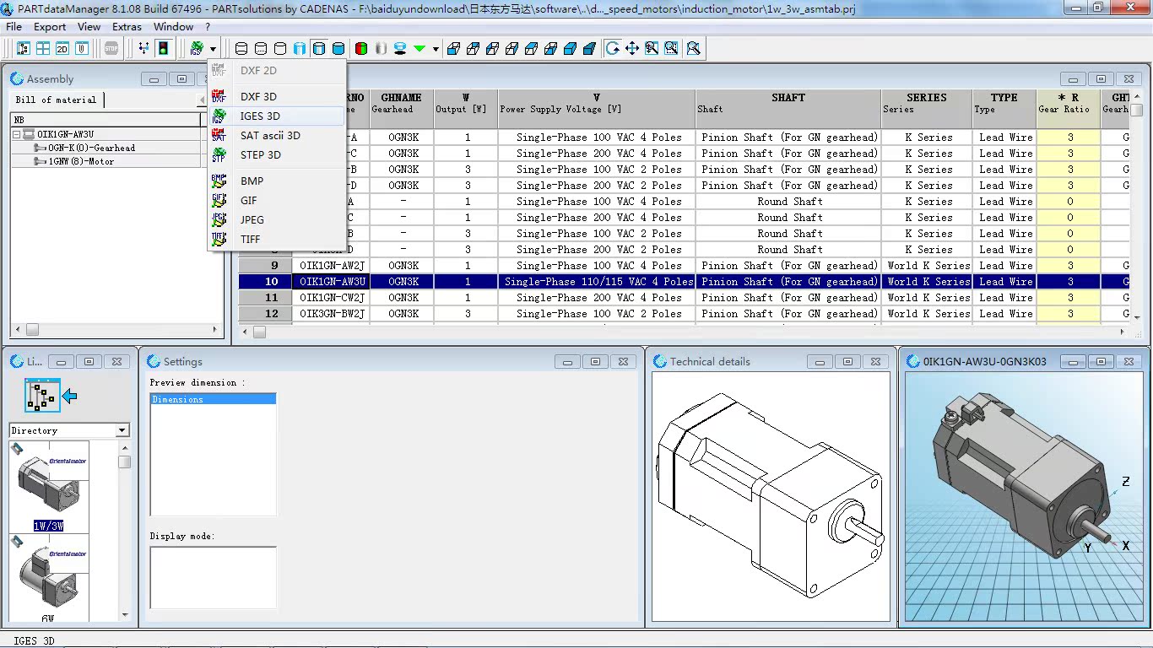Switch to Bill of material tab
The width and height of the screenshot is (1153, 648).
click(57, 100)
